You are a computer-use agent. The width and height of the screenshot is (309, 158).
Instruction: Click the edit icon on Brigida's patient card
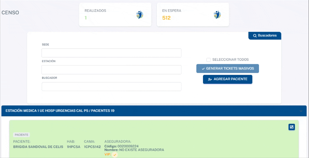(292, 127)
